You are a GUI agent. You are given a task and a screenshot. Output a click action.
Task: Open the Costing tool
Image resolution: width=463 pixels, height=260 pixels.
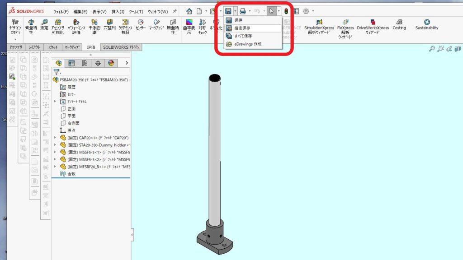399,24
